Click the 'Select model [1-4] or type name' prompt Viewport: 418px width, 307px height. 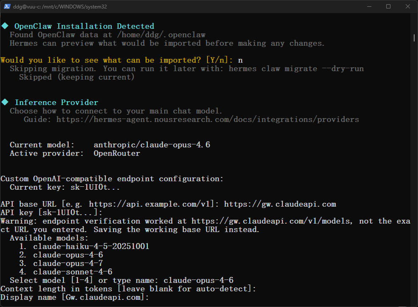(84, 280)
